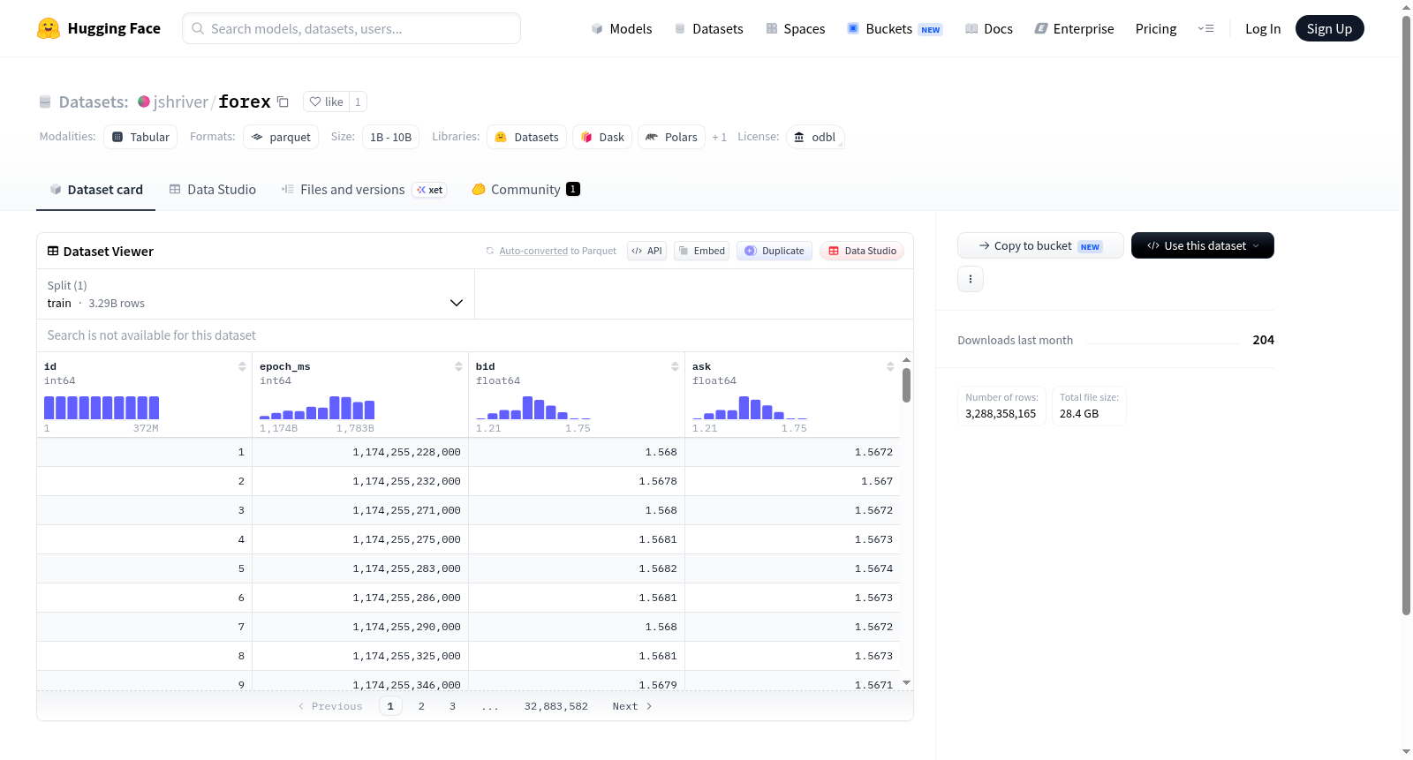The width and height of the screenshot is (1413, 760).
Task: Open the Use this dataset dropdown
Action: [1203, 245]
